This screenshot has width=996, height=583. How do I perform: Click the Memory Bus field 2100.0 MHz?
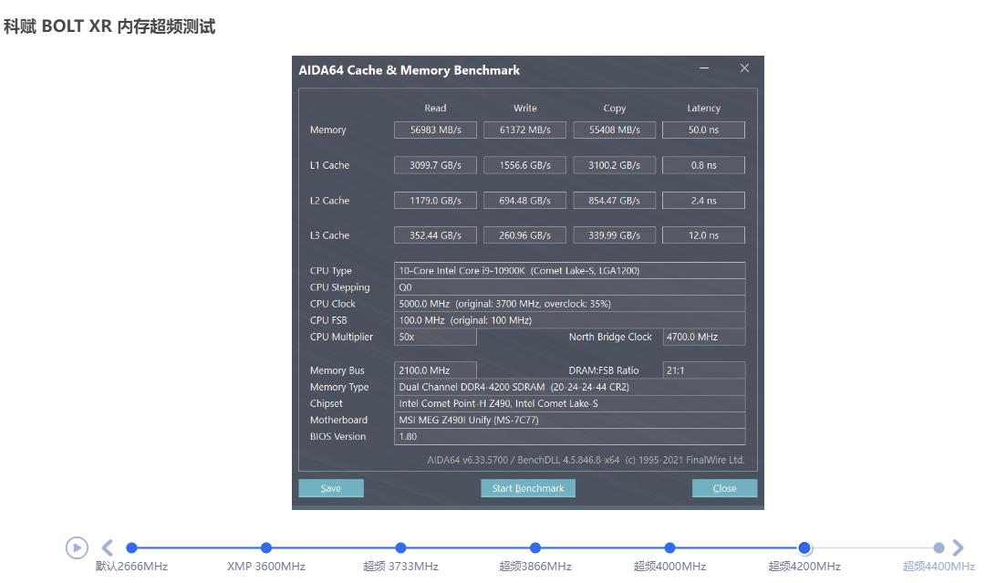click(435, 370)
